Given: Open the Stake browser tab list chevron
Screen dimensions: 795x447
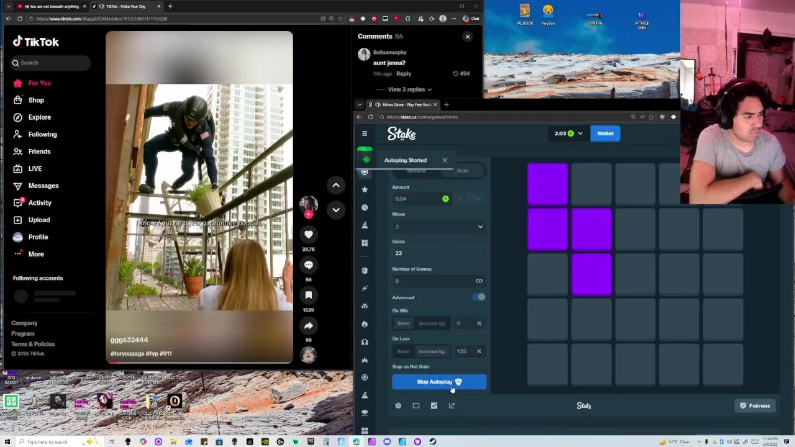Looking at the screenshot, I should 359,105.
